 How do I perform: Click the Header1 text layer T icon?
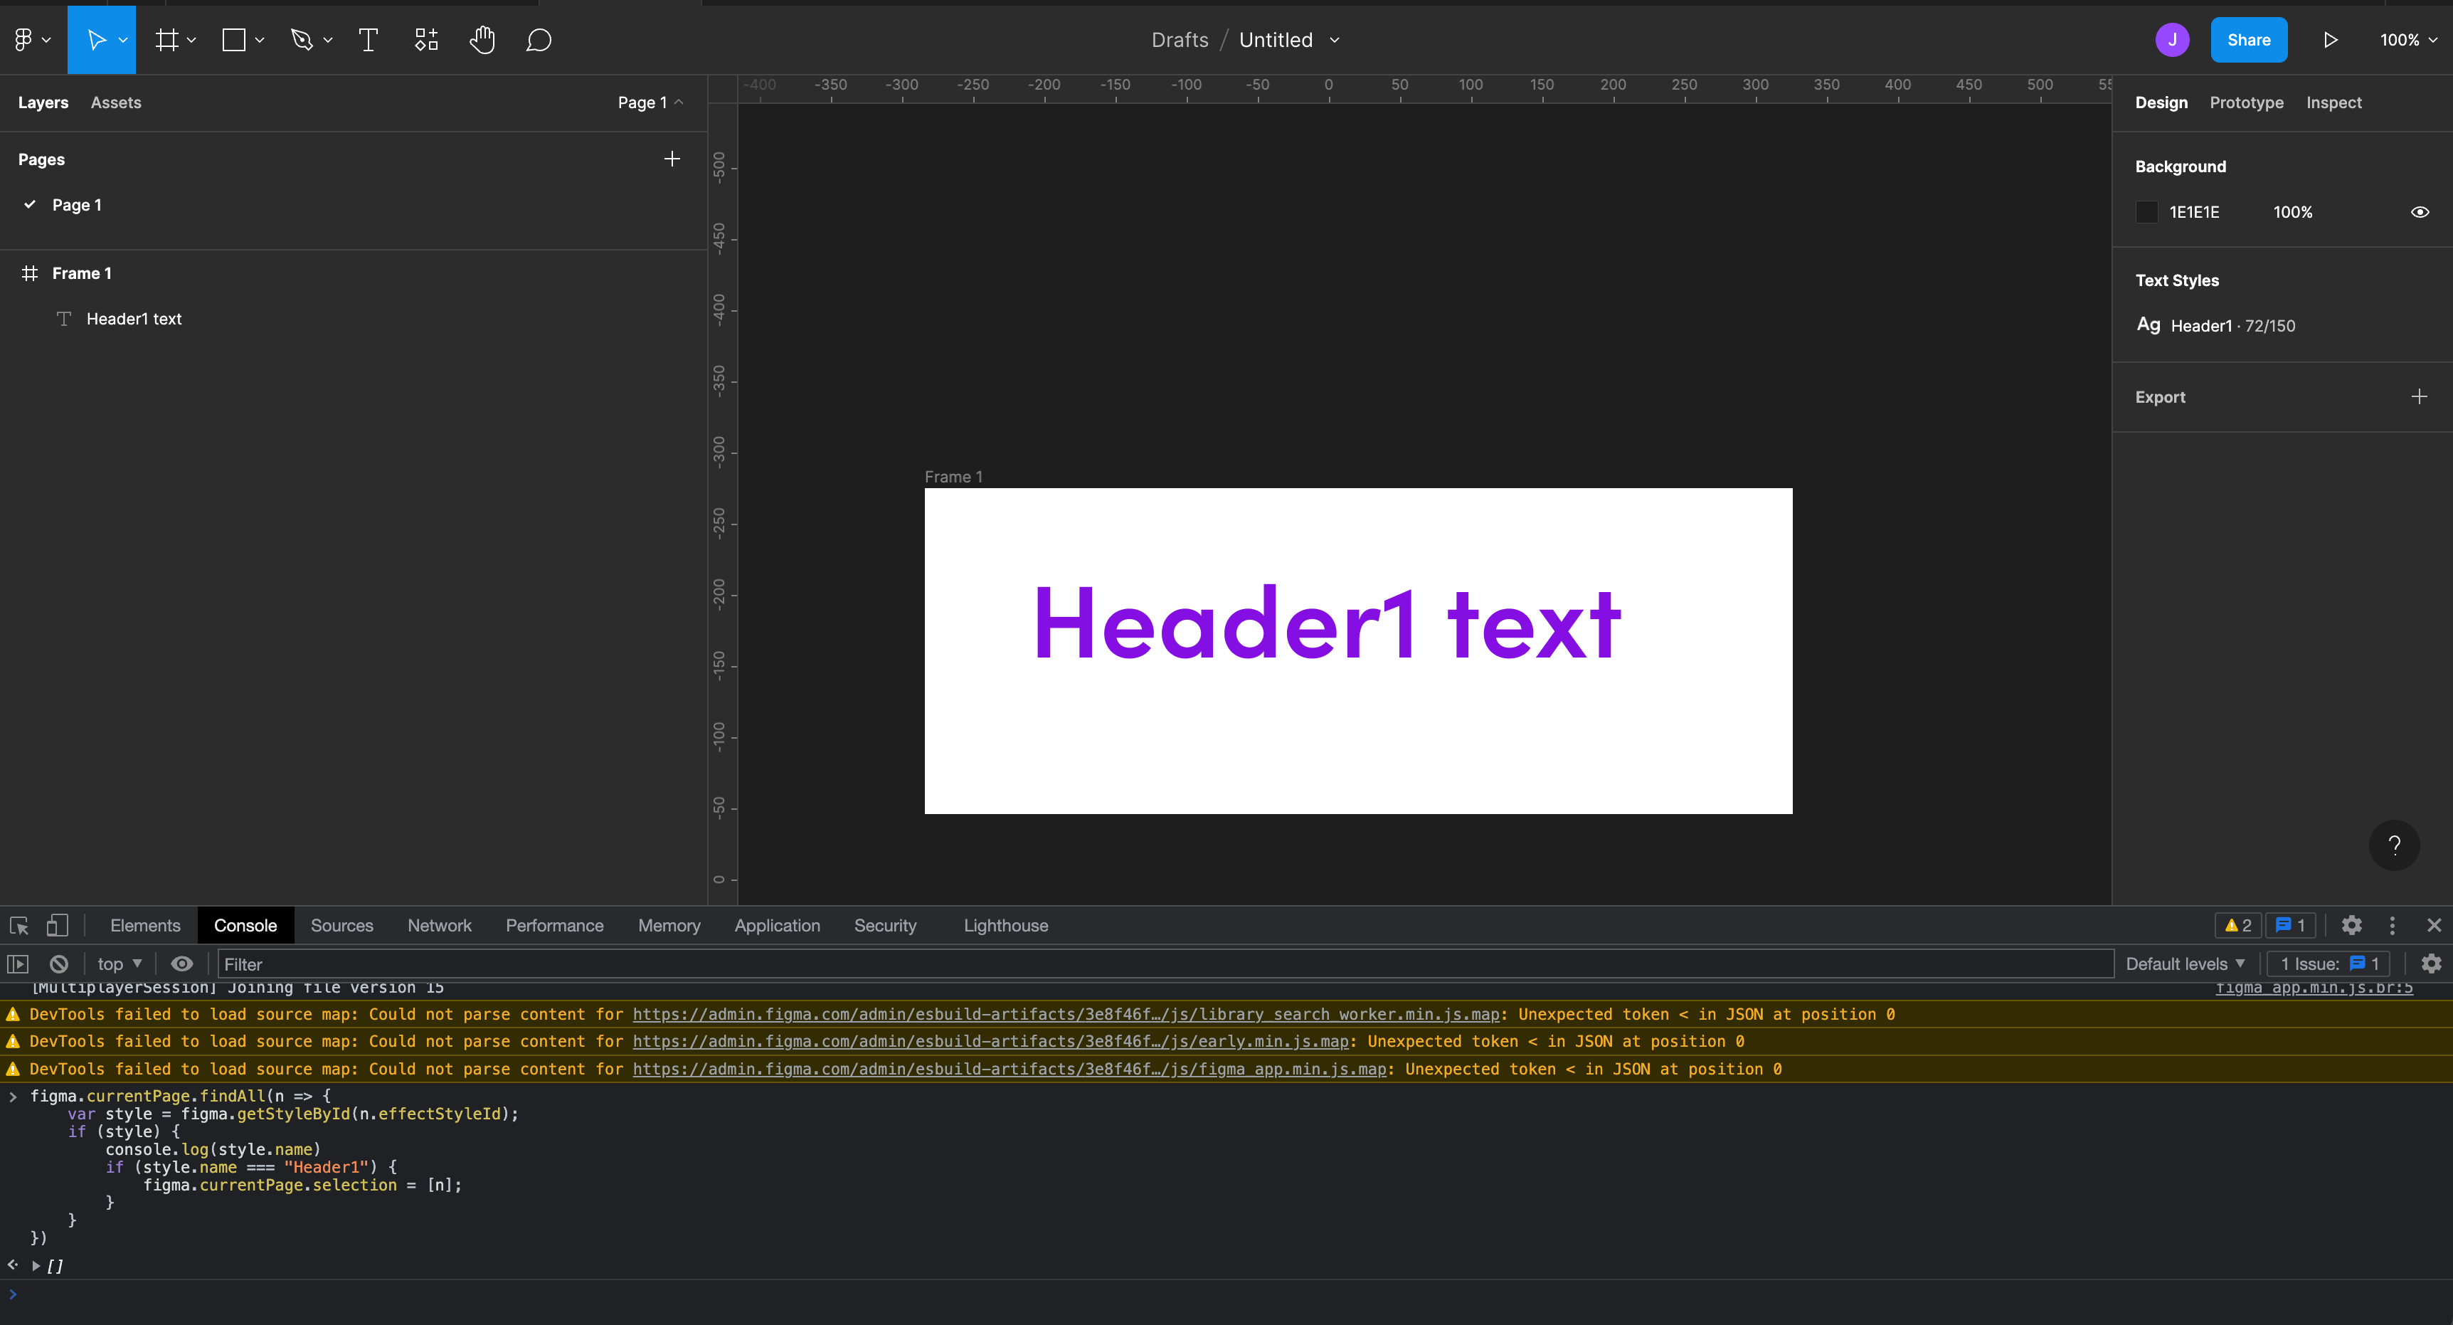point(64,319)
